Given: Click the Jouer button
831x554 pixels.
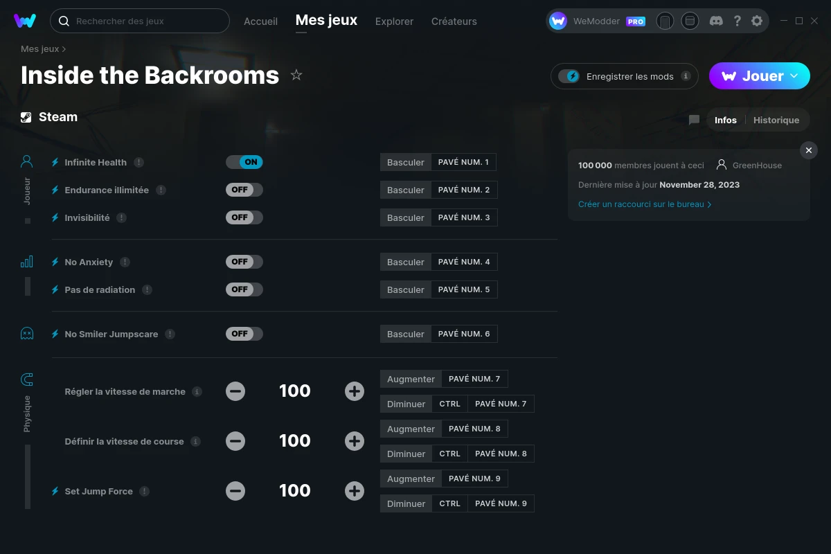Looking at the screenshot, I should (759, 76).
